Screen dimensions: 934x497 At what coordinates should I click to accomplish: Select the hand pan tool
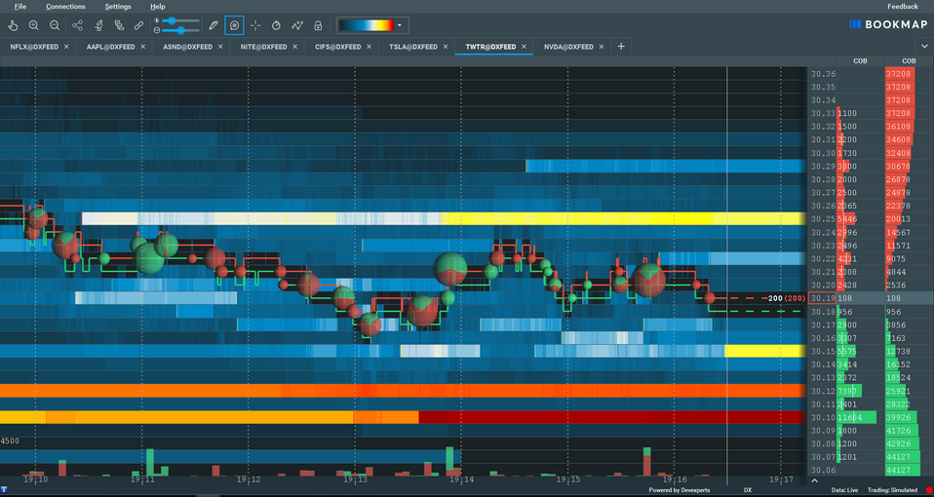point(14,24)
